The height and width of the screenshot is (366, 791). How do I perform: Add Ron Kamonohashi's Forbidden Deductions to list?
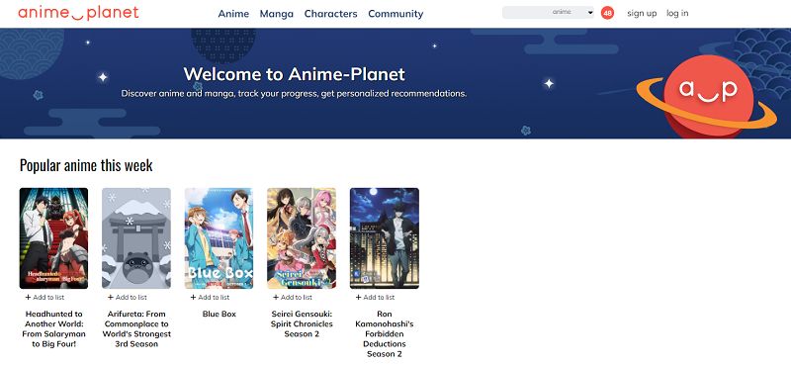[376, 298]
